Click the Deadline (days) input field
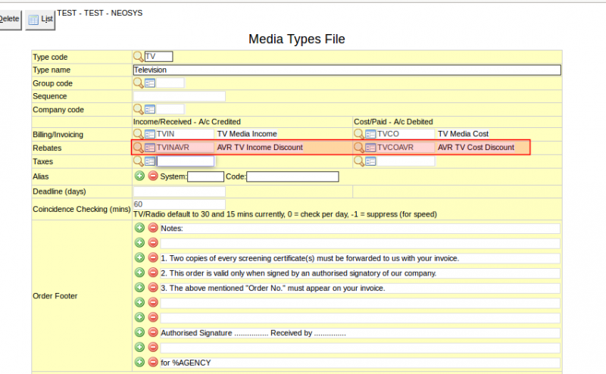 pos(180,192)
